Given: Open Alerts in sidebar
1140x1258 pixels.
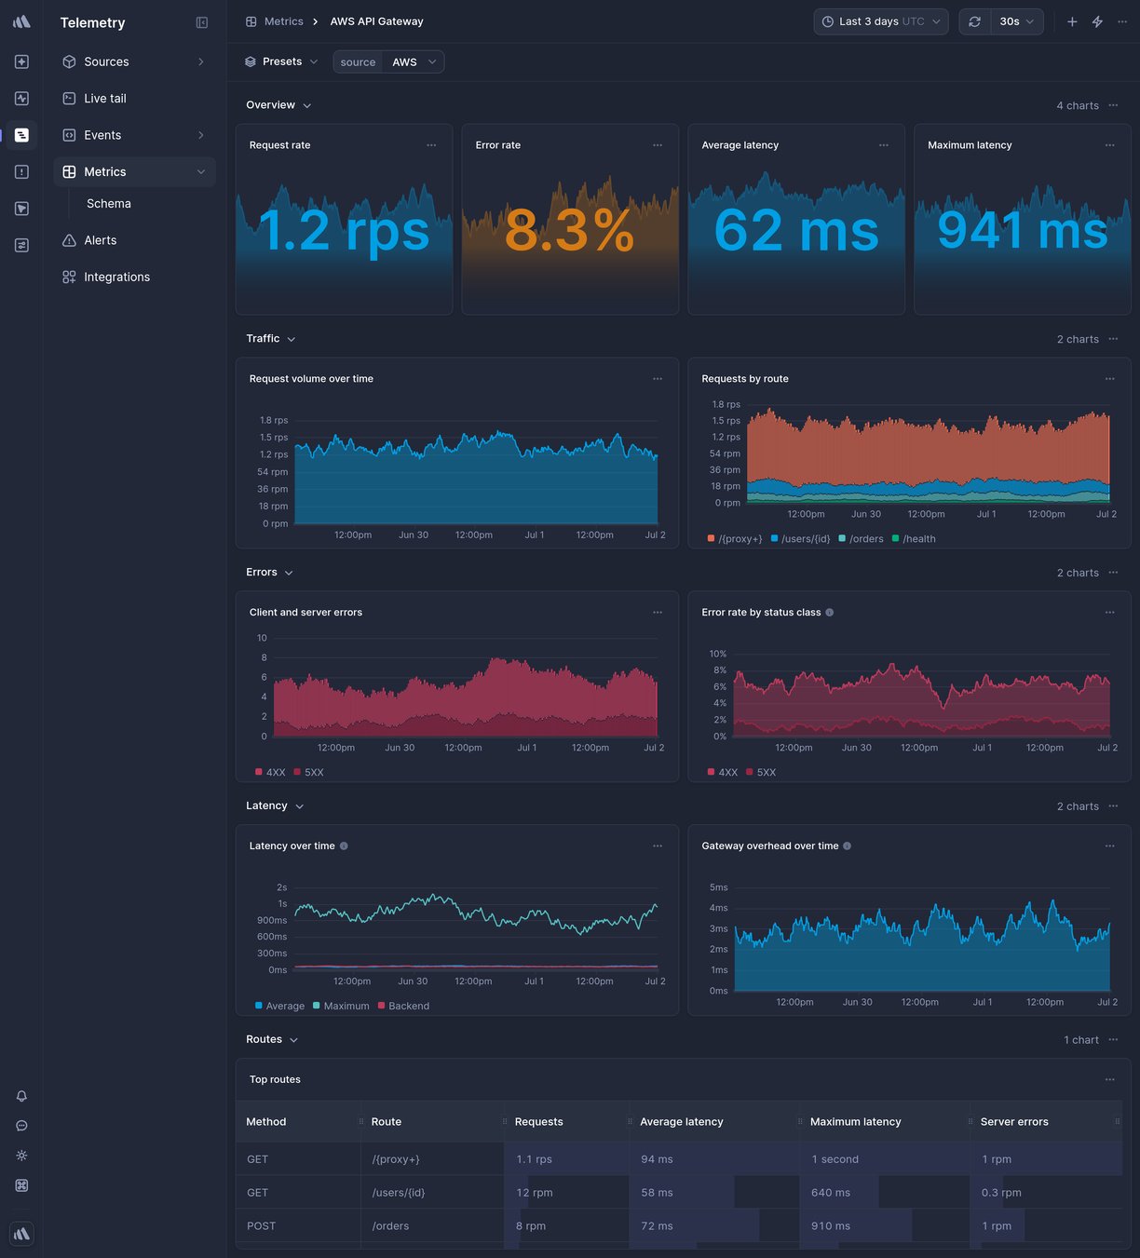Looking at the screenshot, I should click(x=134, y=240).
